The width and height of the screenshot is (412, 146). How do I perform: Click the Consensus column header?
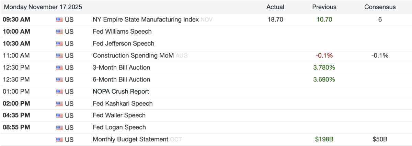tap(380, 7)
